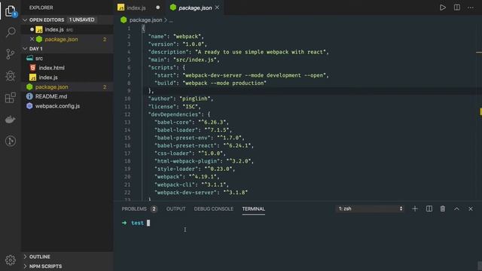Split the terminal panel

[429, 209]
